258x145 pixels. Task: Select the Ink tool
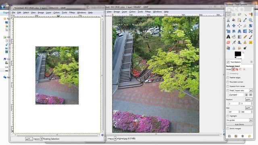(x=239, y=42)
